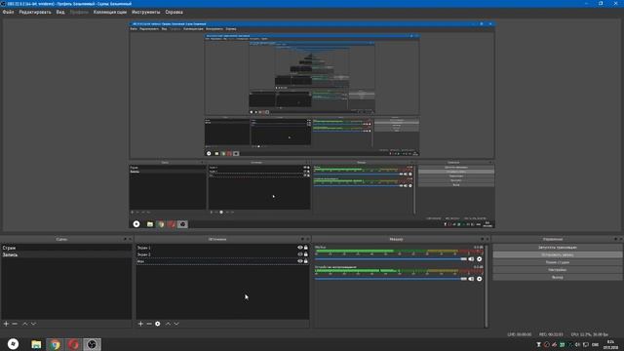The width and height of the screenshot is (624, 351).
Task: Mute the Mic/Aux channel
Action: click(x=471, y=259)
